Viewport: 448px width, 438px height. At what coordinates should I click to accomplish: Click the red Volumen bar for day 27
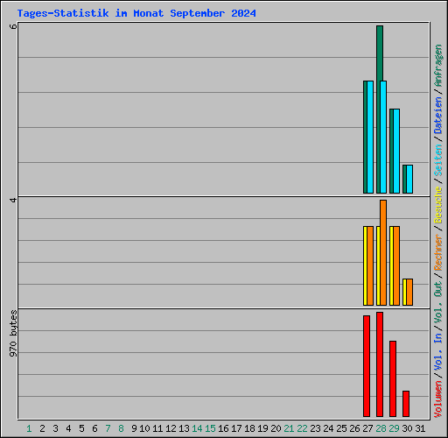pyautogui.click(x=367, y=366)
